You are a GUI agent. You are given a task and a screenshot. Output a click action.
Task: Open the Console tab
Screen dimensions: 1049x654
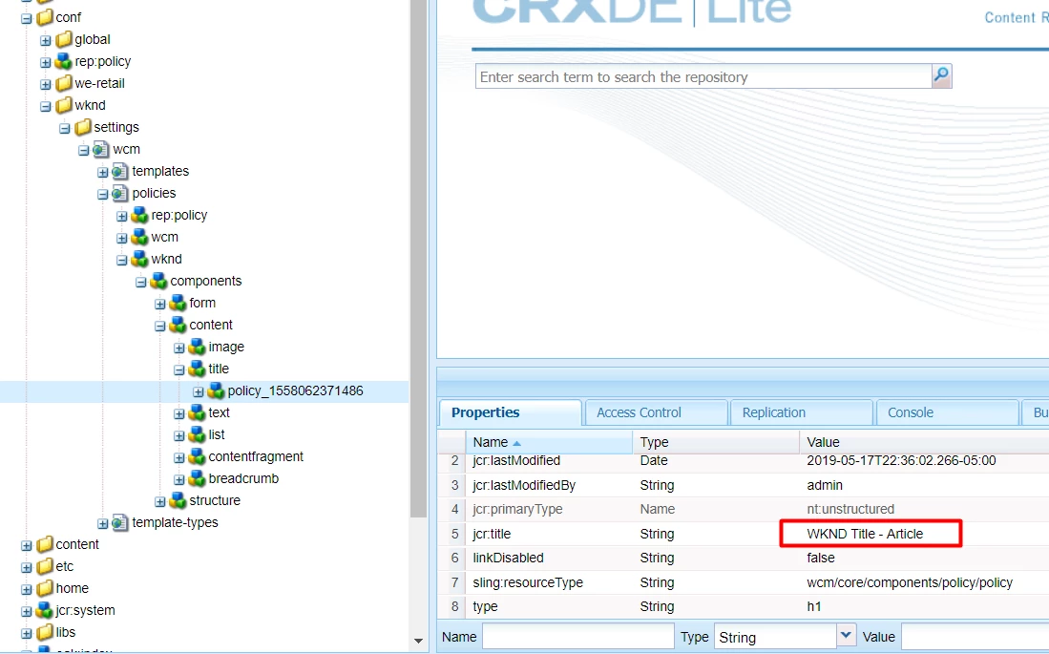[947, 413]
